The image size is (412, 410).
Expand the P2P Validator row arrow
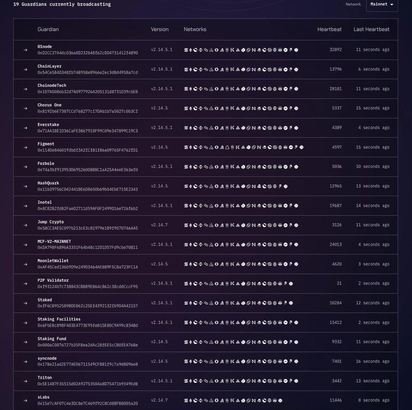point(25,284)
